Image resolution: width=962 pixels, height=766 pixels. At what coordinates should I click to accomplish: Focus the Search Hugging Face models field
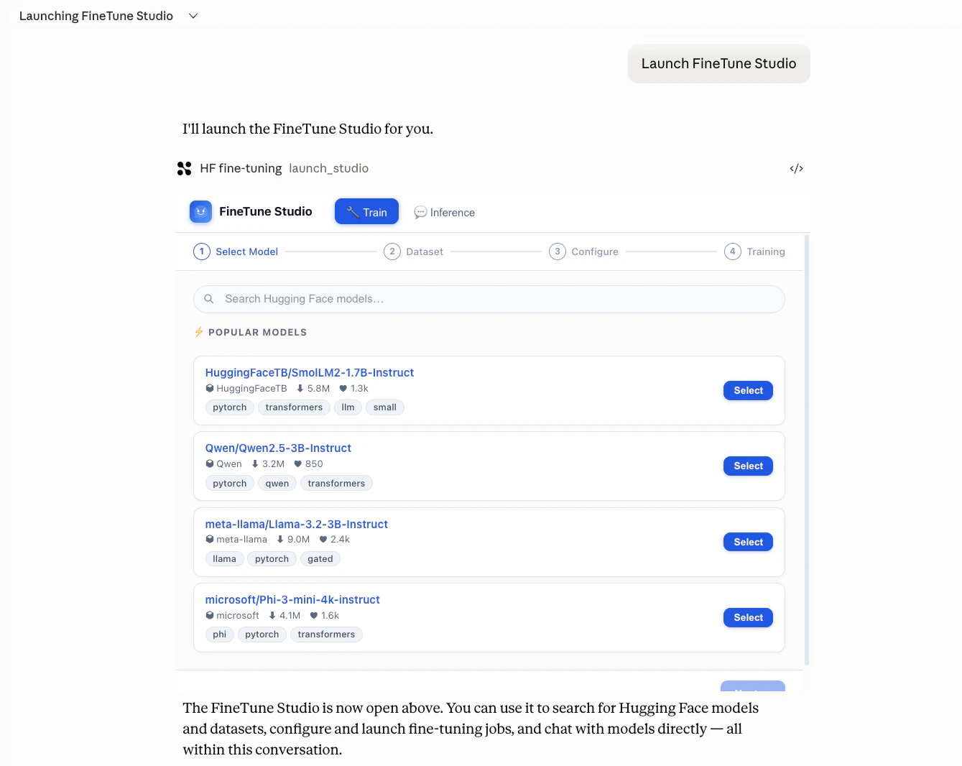(489, 299)
